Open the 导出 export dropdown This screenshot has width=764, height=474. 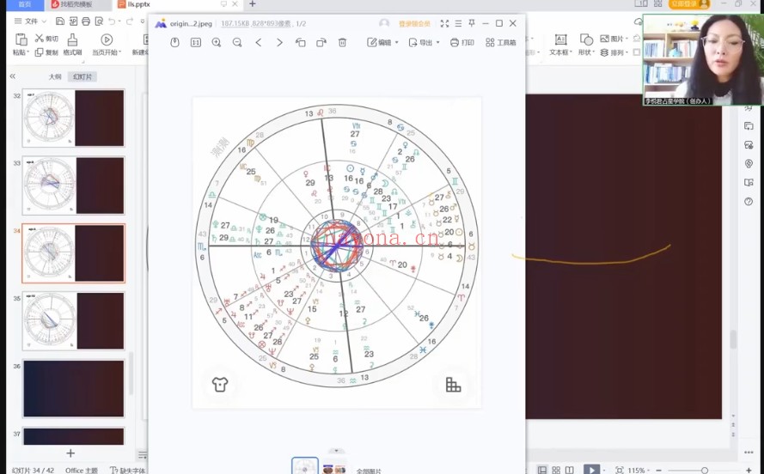click(424, 43)
